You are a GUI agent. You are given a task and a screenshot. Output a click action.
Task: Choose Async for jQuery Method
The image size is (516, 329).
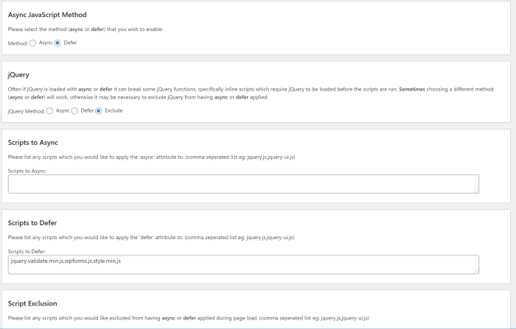click(49, 111)
